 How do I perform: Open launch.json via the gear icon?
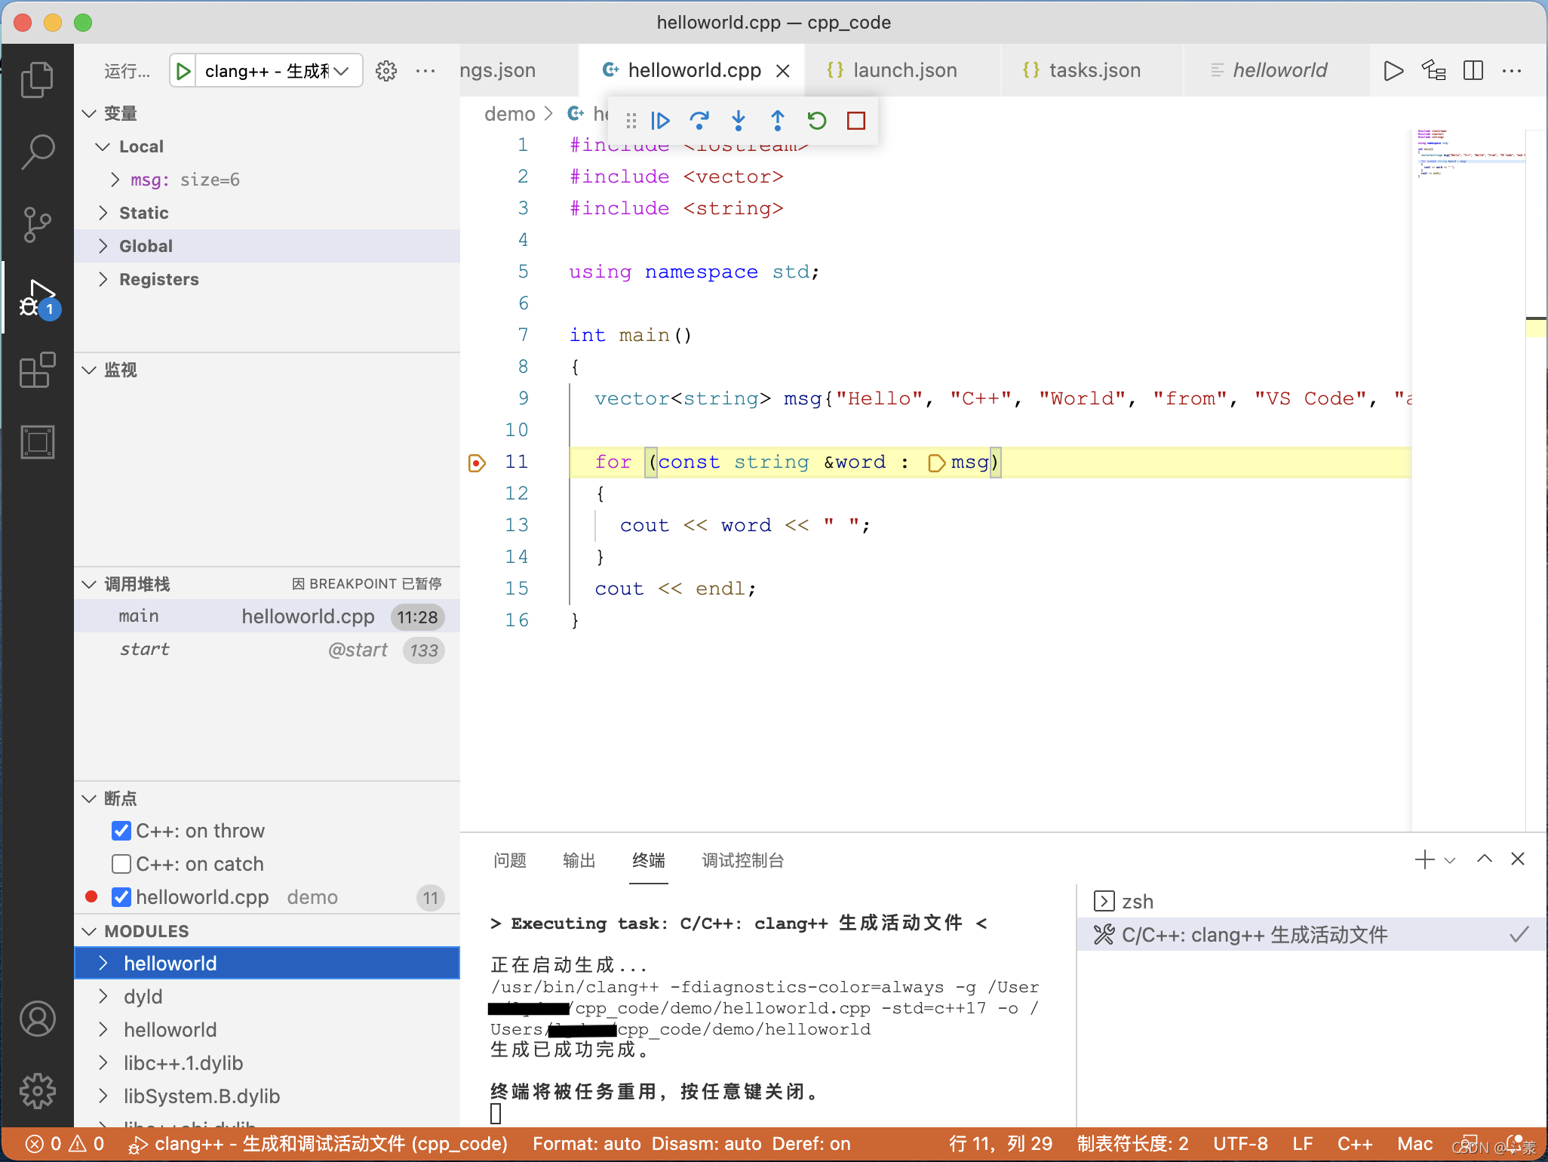(386, 71)
